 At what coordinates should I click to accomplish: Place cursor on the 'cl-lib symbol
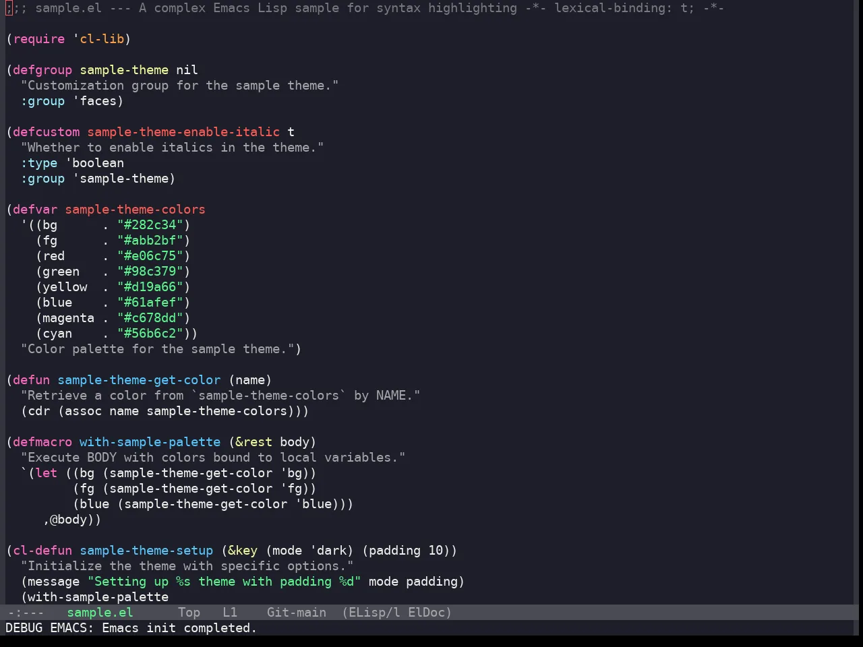pyautogui.click(x=98, y=38)
